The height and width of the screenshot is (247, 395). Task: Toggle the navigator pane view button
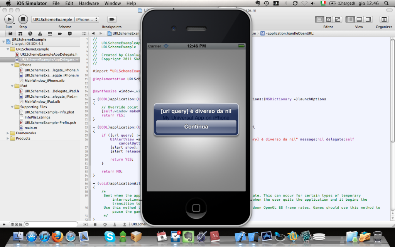coord(350,19)
